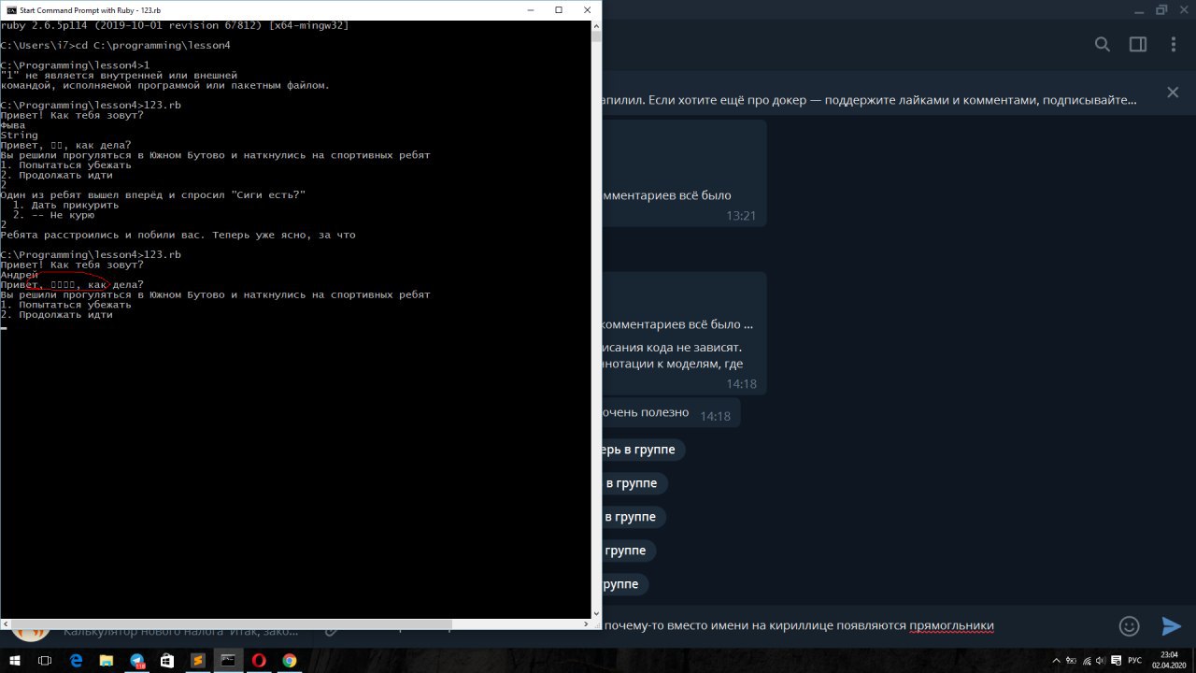The height and width of the screenshot is (673, 1196).
Task: Click the terminal line 'Привет, ▯▯▯▯, как дела?'
Action: [x=72, y=284]
